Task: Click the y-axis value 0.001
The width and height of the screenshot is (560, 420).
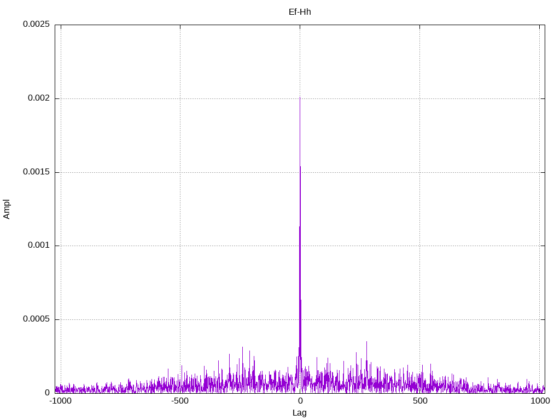Action: pos(39,245)
